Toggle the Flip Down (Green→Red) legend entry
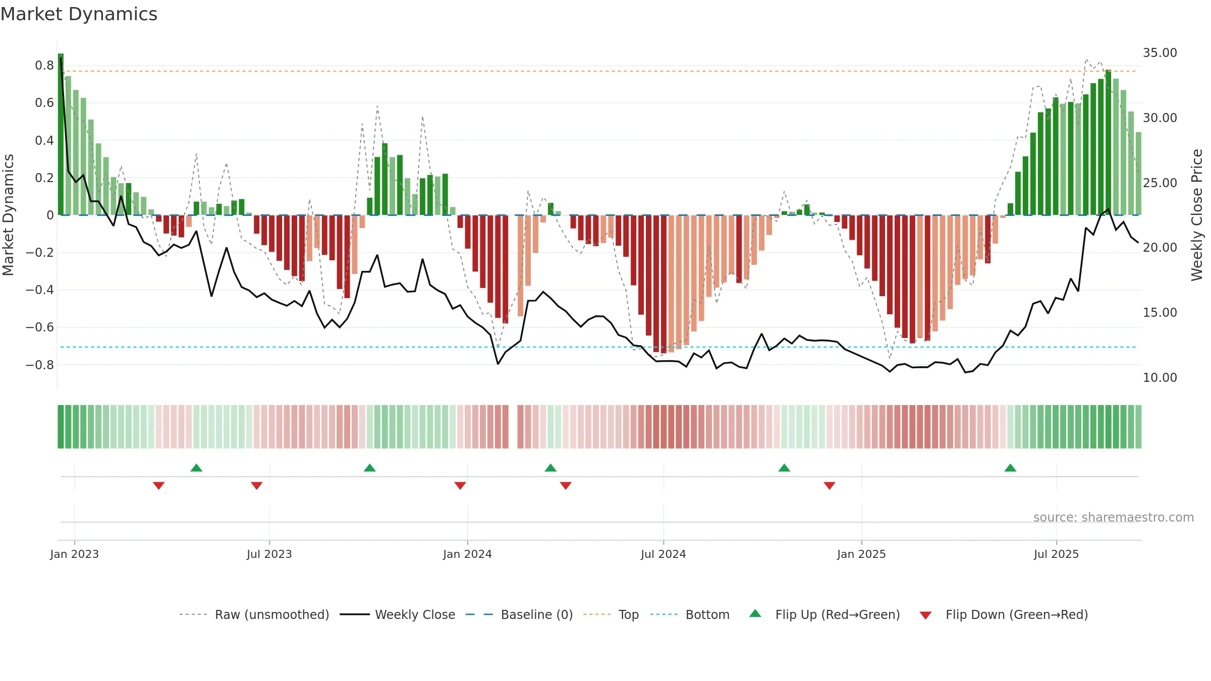This screenshot has width=1211, height=681. (1003, 614)
